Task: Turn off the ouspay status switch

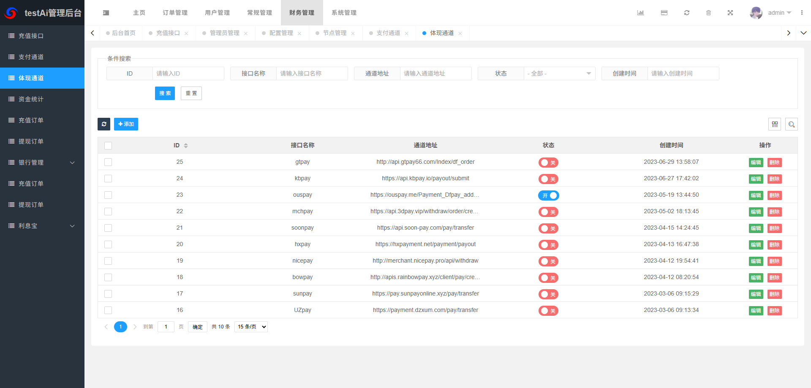Action: pyautogui.click(x=548, y=195)
